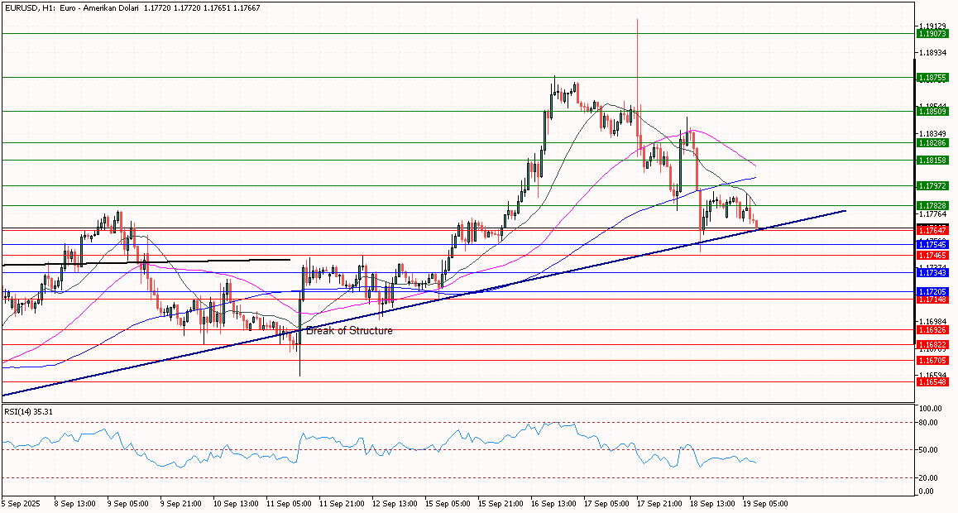The image size is (958, 513).
Task: Click the "Break of Structure" chart label
Action: [x=349, y=330]
